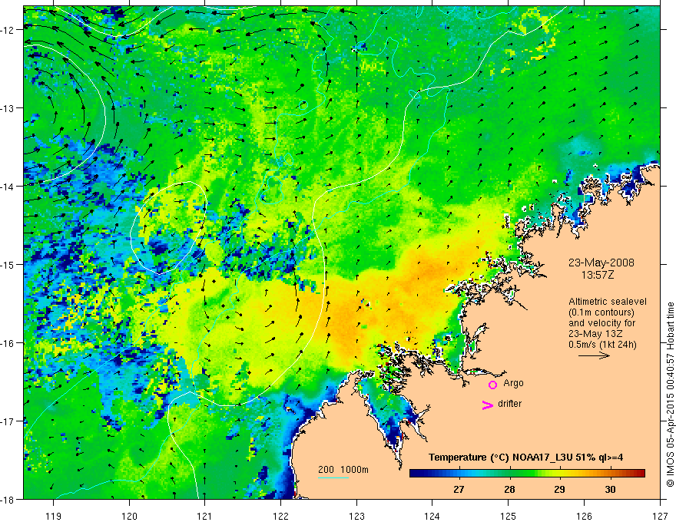This screenshot has width=676, height=522.
Task: Click the temperature color bar legend
Action: (x=527, y=474)
